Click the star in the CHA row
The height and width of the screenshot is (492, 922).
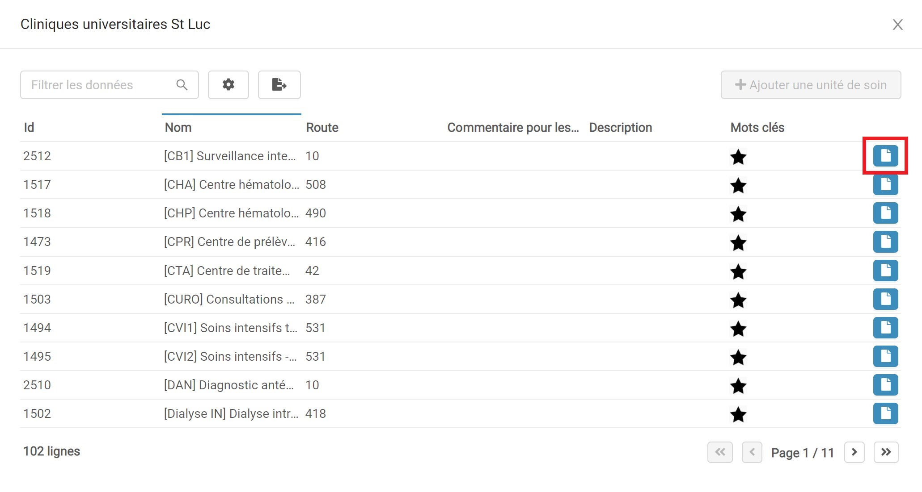pos(738,185)
